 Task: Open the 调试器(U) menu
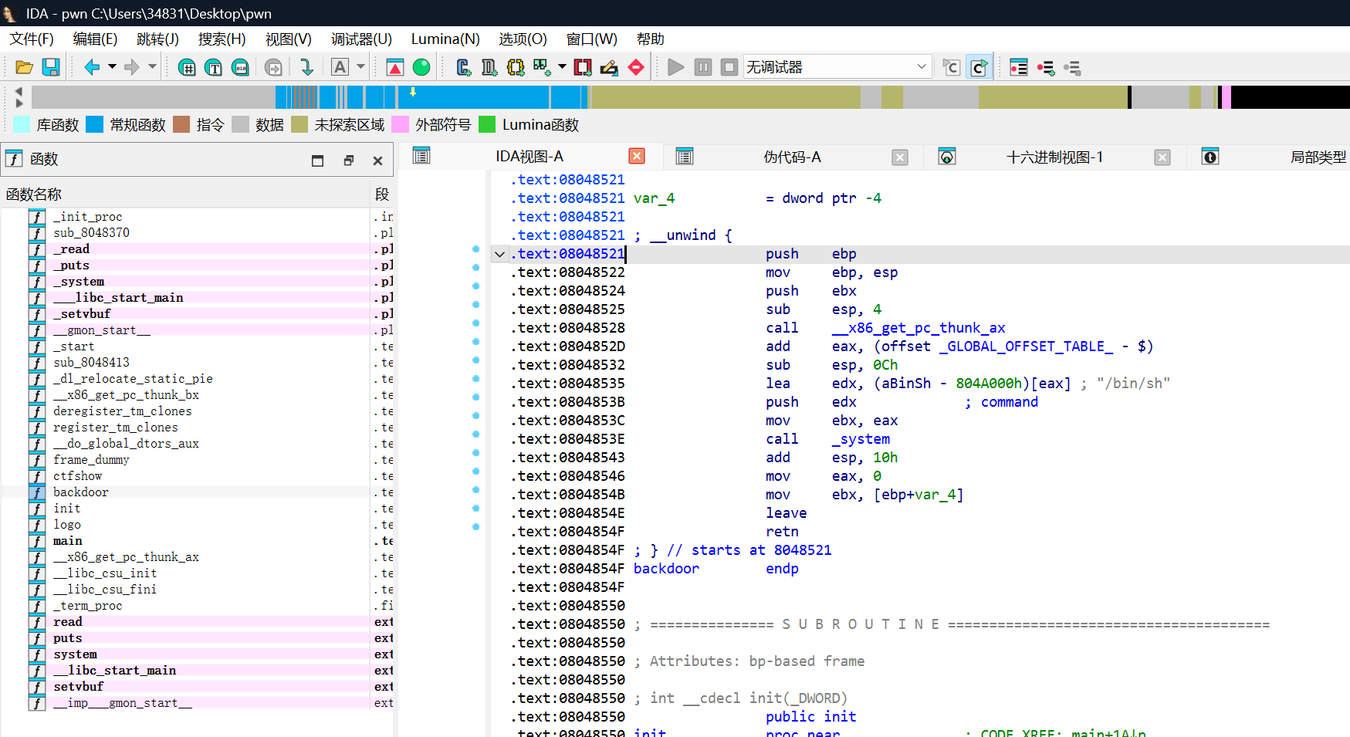click(361, 39)
